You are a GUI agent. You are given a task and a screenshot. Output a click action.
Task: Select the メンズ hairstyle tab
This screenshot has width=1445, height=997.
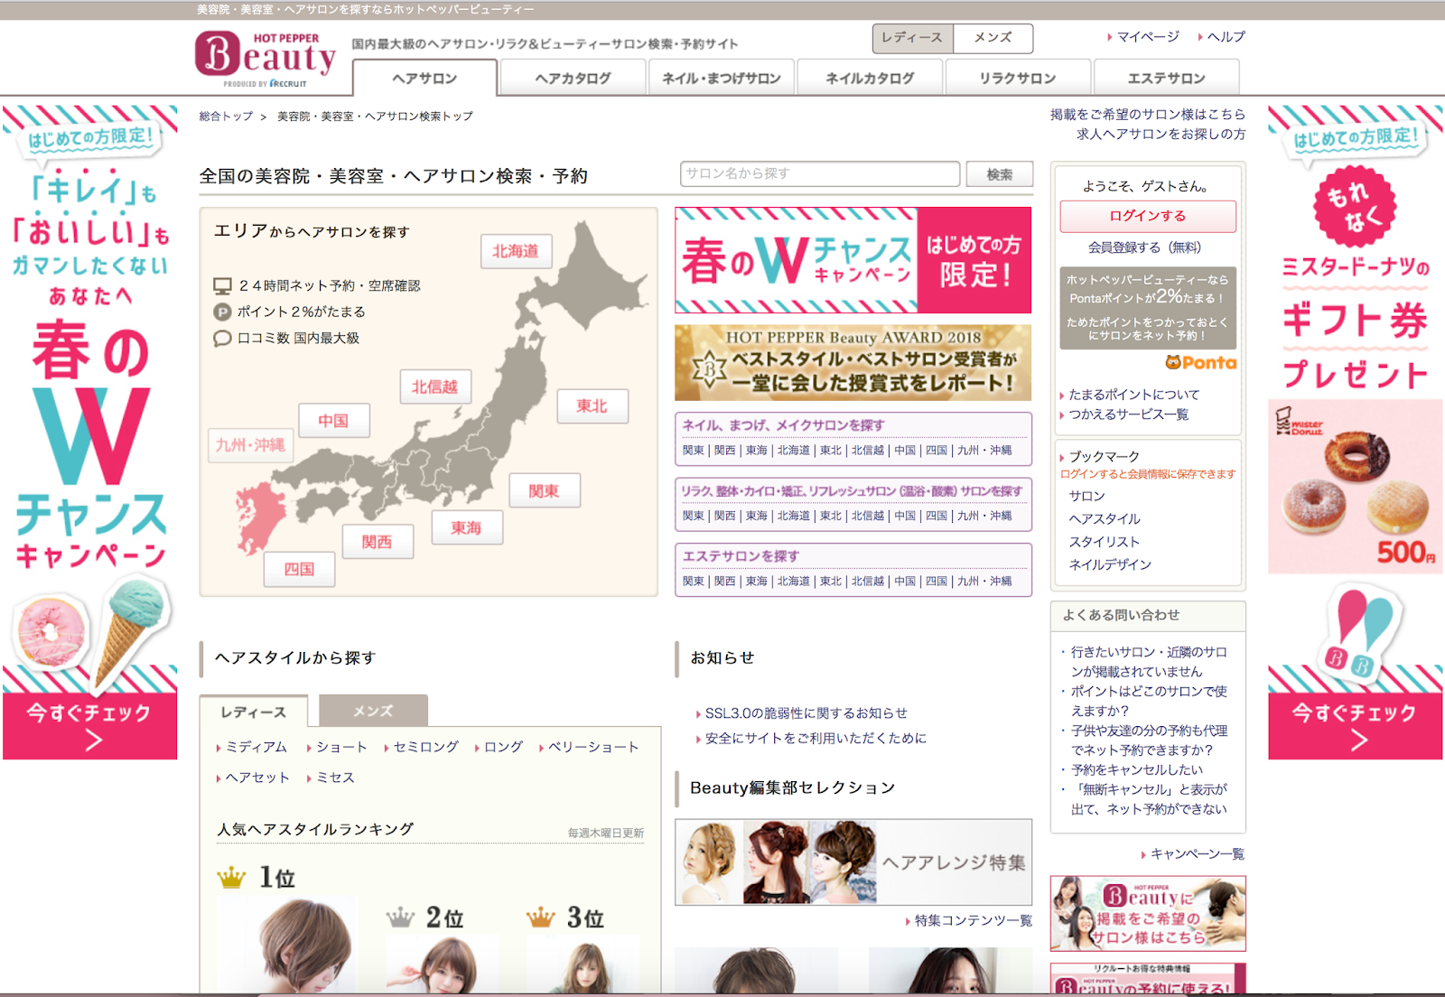(x=373, y=711)
